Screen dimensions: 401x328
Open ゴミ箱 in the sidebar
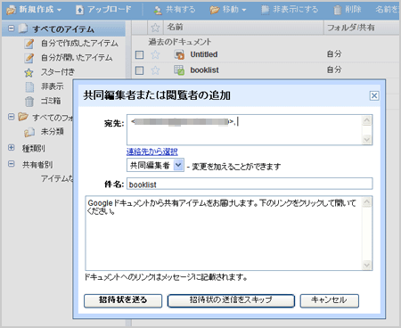(51, 101)
